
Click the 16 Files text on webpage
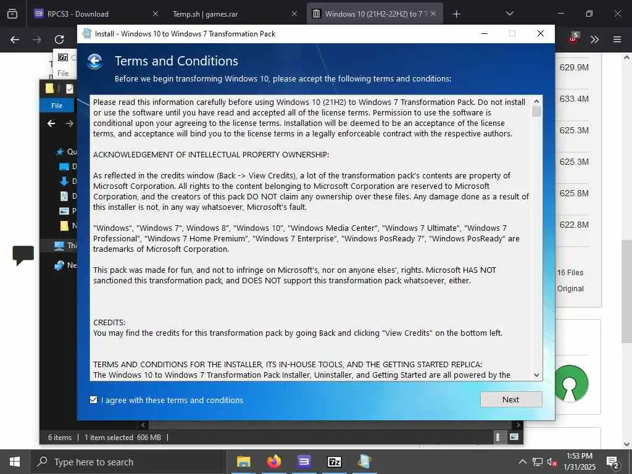(570, 272)
